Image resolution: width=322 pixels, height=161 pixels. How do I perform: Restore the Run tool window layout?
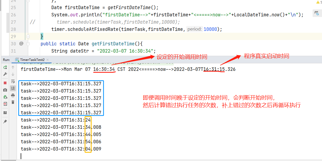click(5, 112)
